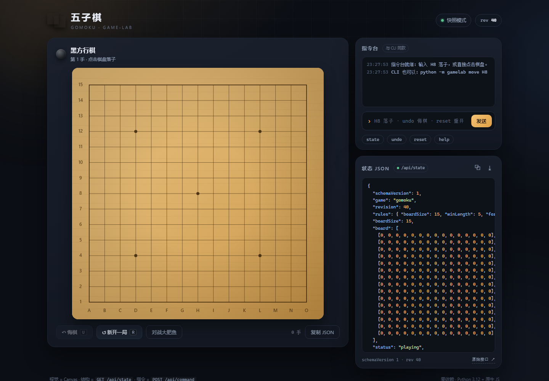Open the 原始接口 raw API link
This screenshot has height=381, width=549.
(x=483, y=359)
